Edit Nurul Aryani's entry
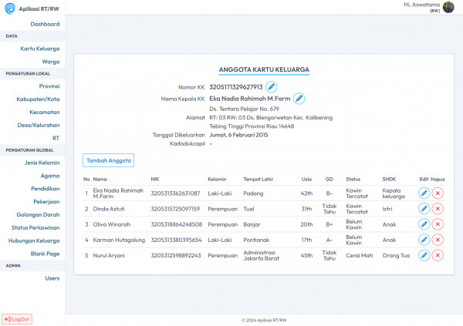The image size is (463, 326). 424,255
